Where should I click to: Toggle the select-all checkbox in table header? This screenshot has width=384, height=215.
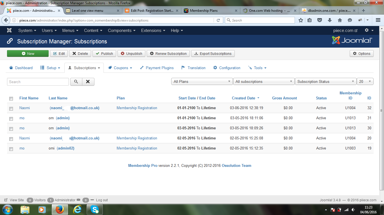pyautogui.click(x=11, y=99)
